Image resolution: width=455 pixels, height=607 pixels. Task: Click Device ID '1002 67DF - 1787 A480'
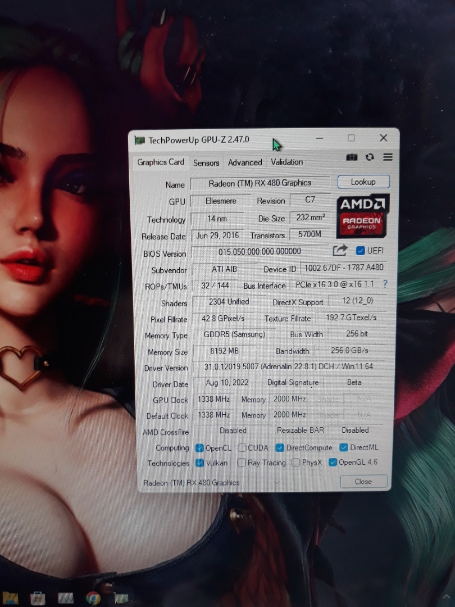344,268
